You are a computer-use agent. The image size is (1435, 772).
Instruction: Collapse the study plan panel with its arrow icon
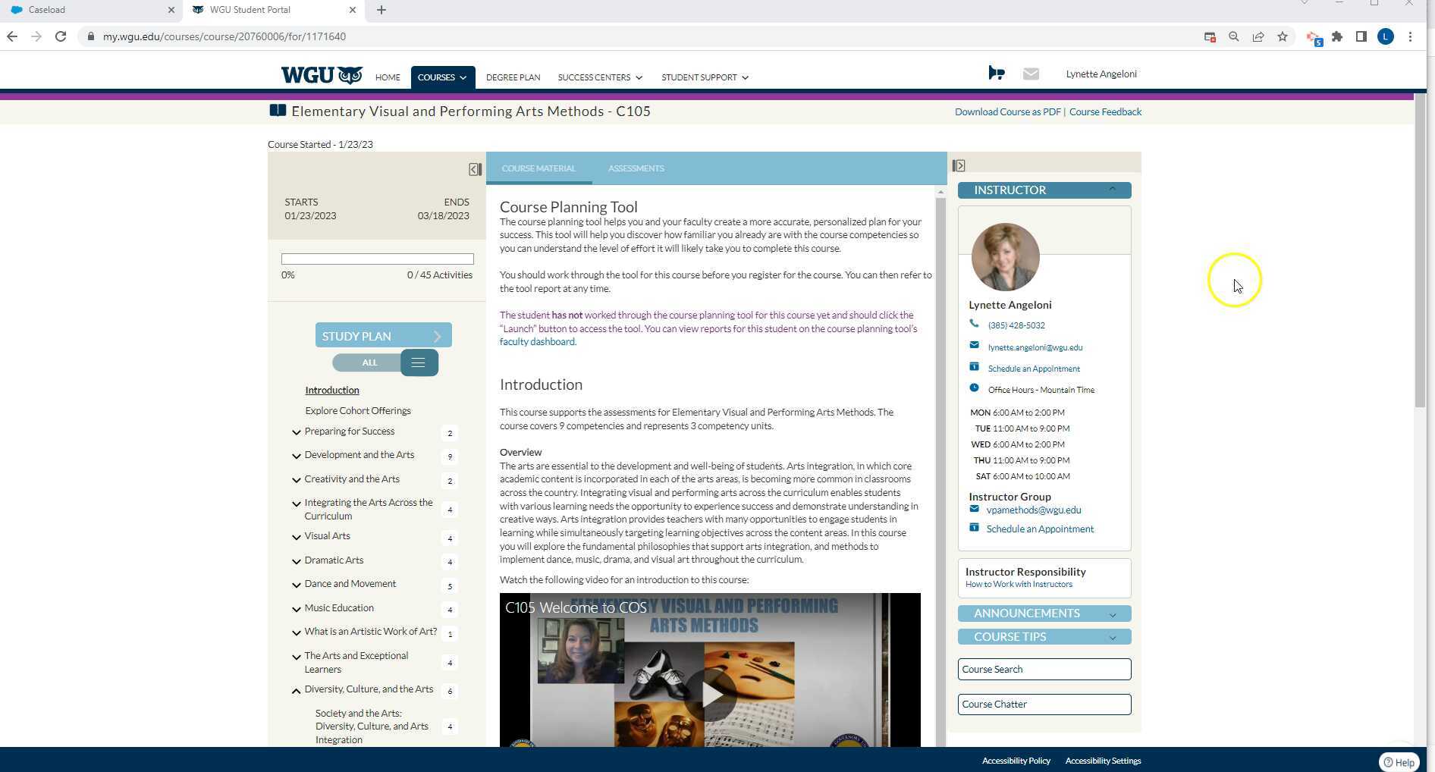pos(475,169)
